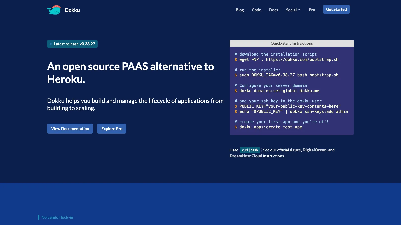This screenshot has width=401, height=225.
Task: Click the Dokku brand name text
Action: coord(72,10)
